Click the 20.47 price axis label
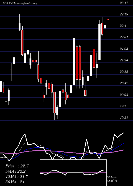 point(124,83)
